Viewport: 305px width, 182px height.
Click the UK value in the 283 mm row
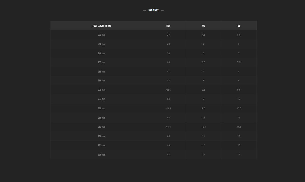(204, 127)
